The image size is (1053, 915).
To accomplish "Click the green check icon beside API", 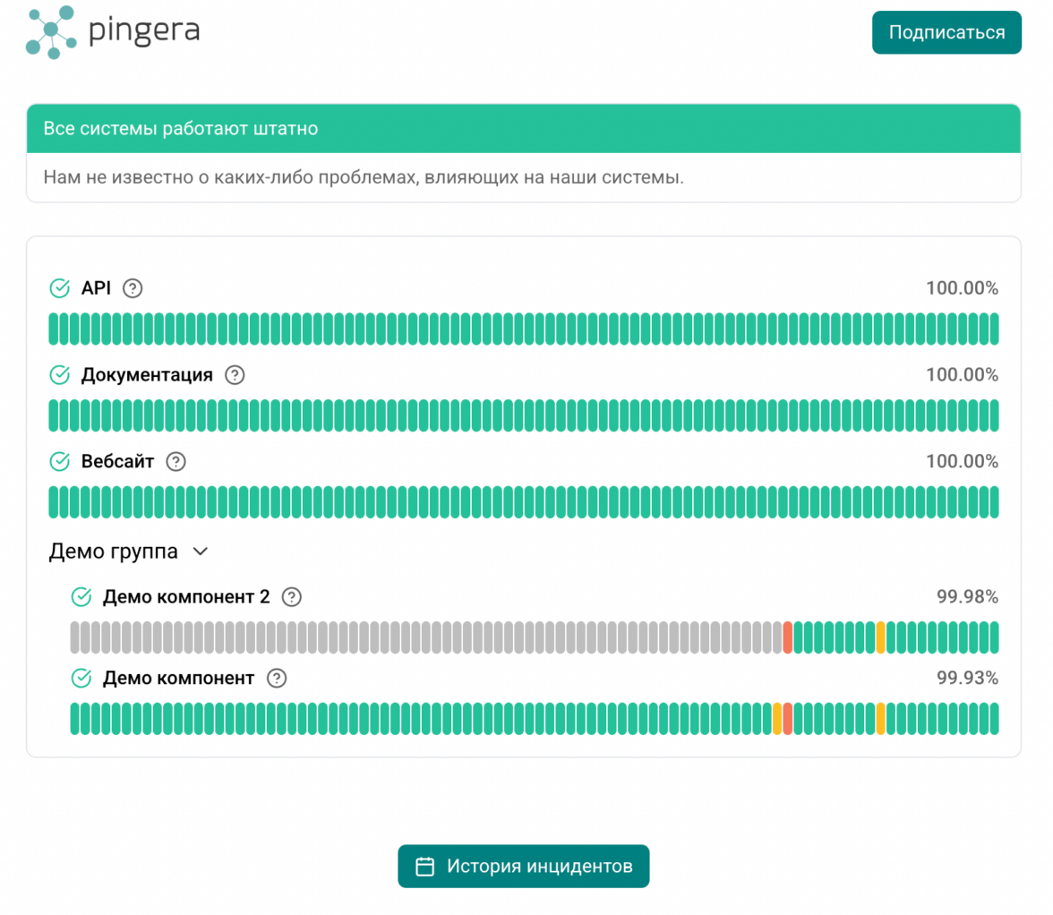I will [x=60, y=288].
